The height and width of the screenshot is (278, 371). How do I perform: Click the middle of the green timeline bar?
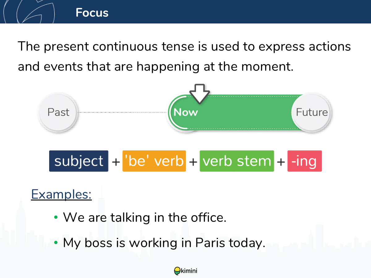(244, 112)
